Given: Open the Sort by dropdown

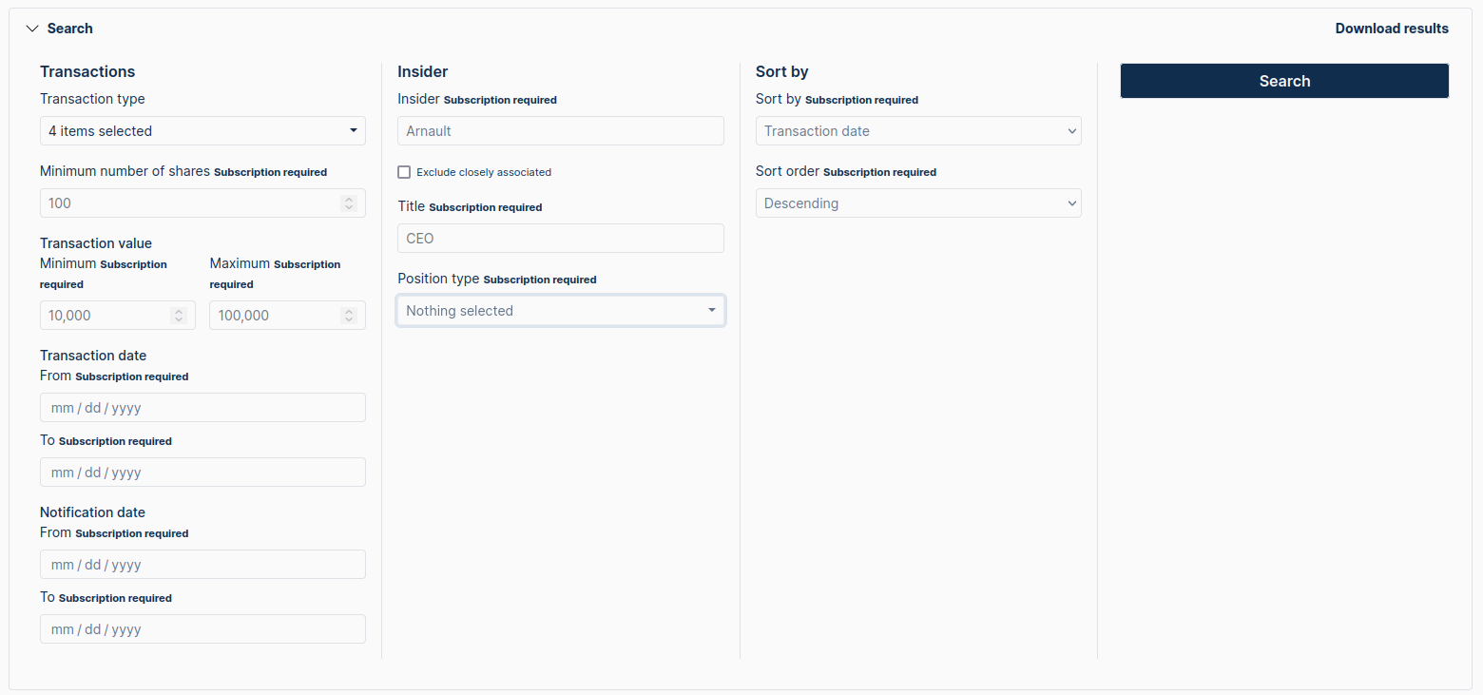Looking at the screenshot, I should pyautogui.click(x=917, y=131).
